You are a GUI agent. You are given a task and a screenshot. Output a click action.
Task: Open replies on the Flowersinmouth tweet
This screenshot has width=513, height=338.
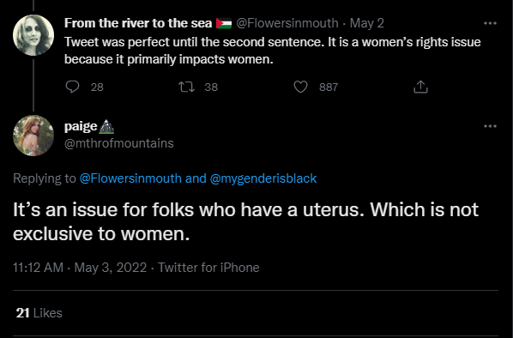(x=72, y=87)
